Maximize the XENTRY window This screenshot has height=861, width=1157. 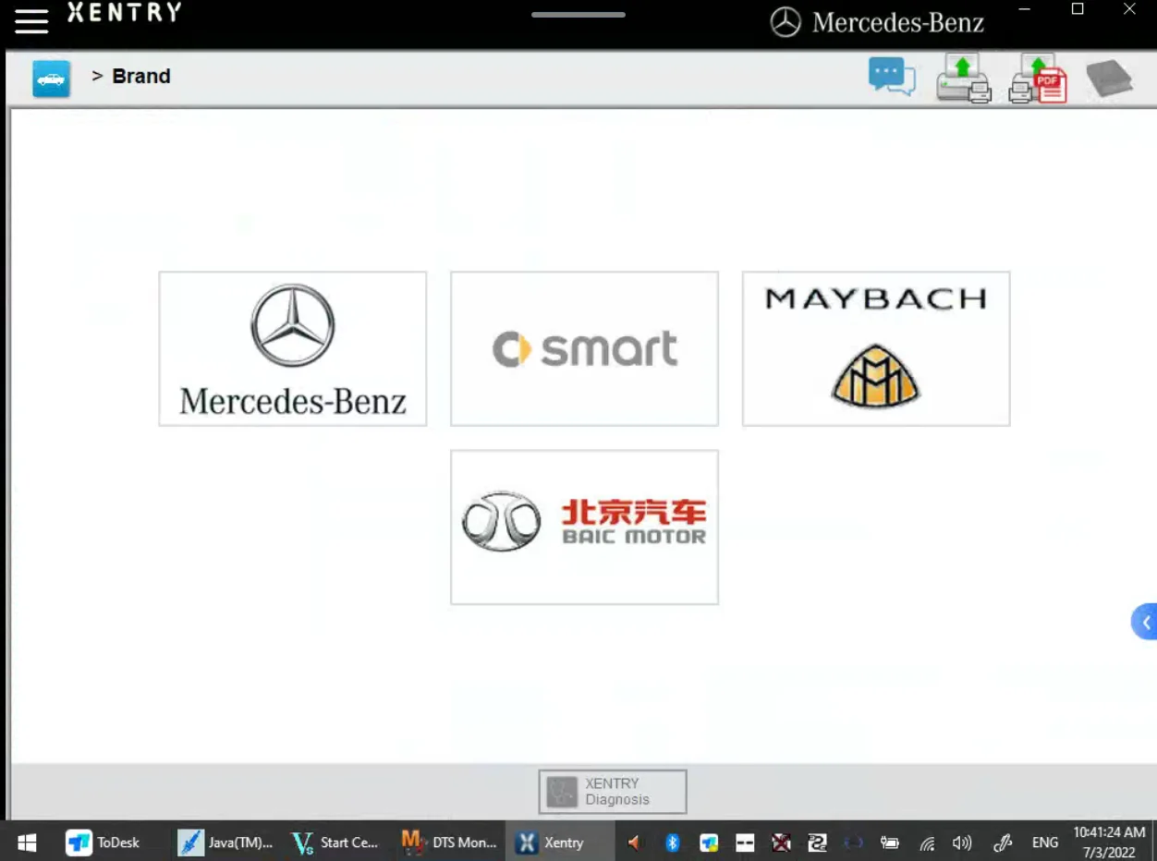click(x=1077, y=9)
